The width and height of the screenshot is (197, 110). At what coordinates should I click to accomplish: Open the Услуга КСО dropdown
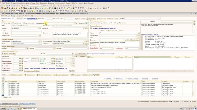(x=139, y=49)
